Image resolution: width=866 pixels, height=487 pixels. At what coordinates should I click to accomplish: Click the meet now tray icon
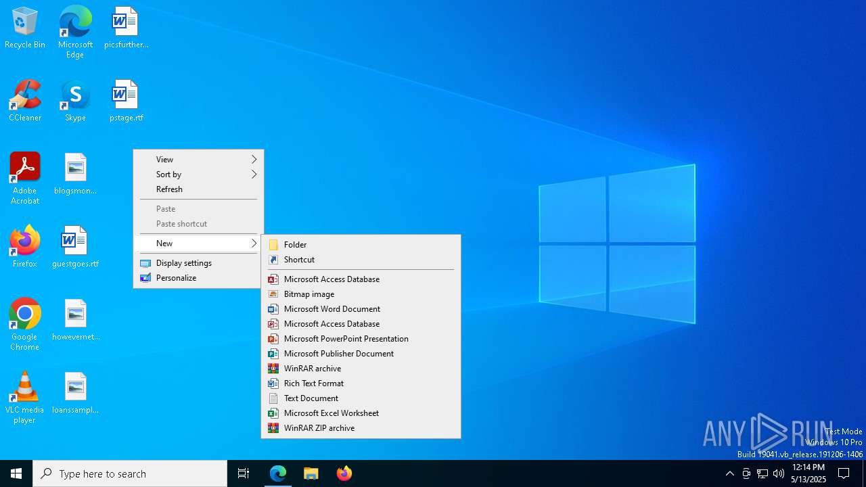click(746, 473)
